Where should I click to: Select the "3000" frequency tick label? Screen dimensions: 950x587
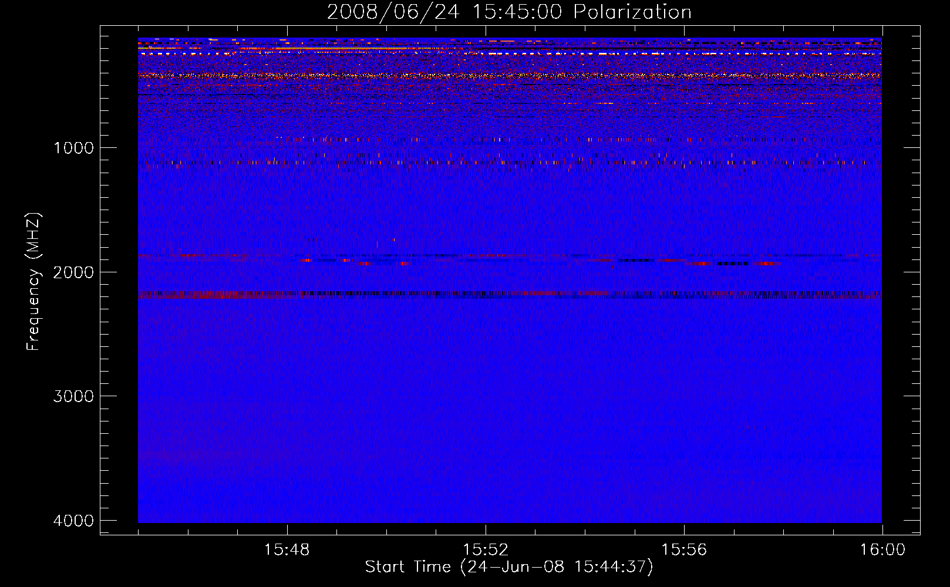click(73, 396)
